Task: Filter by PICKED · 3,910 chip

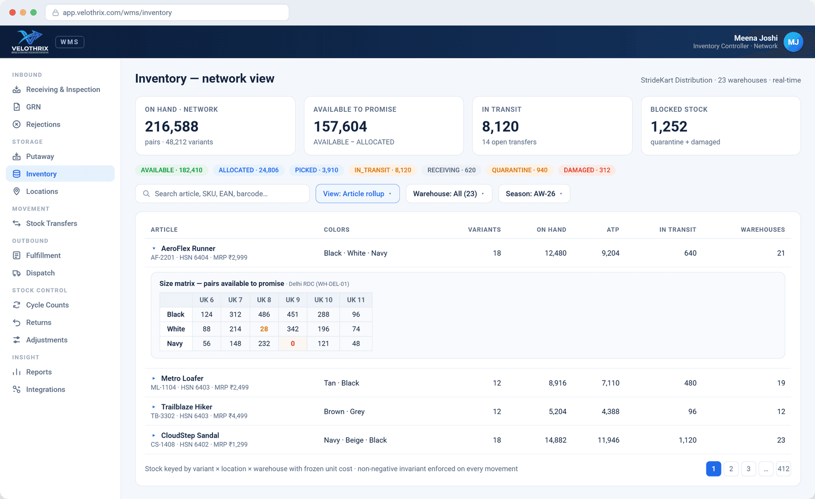Action: [x=317, y=170]
